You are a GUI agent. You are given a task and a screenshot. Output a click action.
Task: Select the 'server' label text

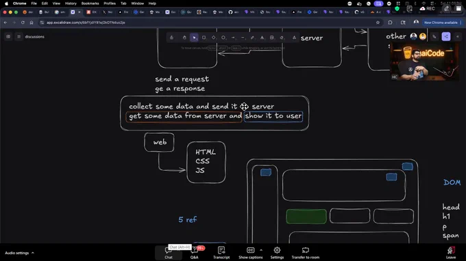pos(312,38)
